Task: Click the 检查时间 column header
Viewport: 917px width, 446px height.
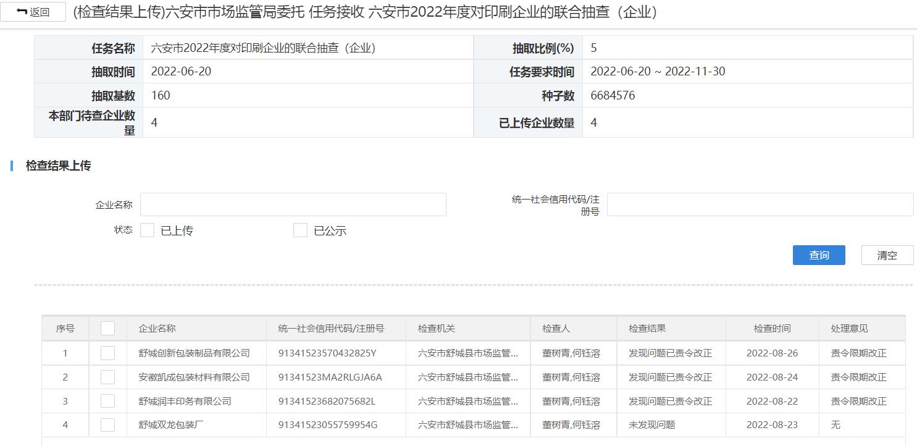Action: pyautogui.click(x=772, y=329)
